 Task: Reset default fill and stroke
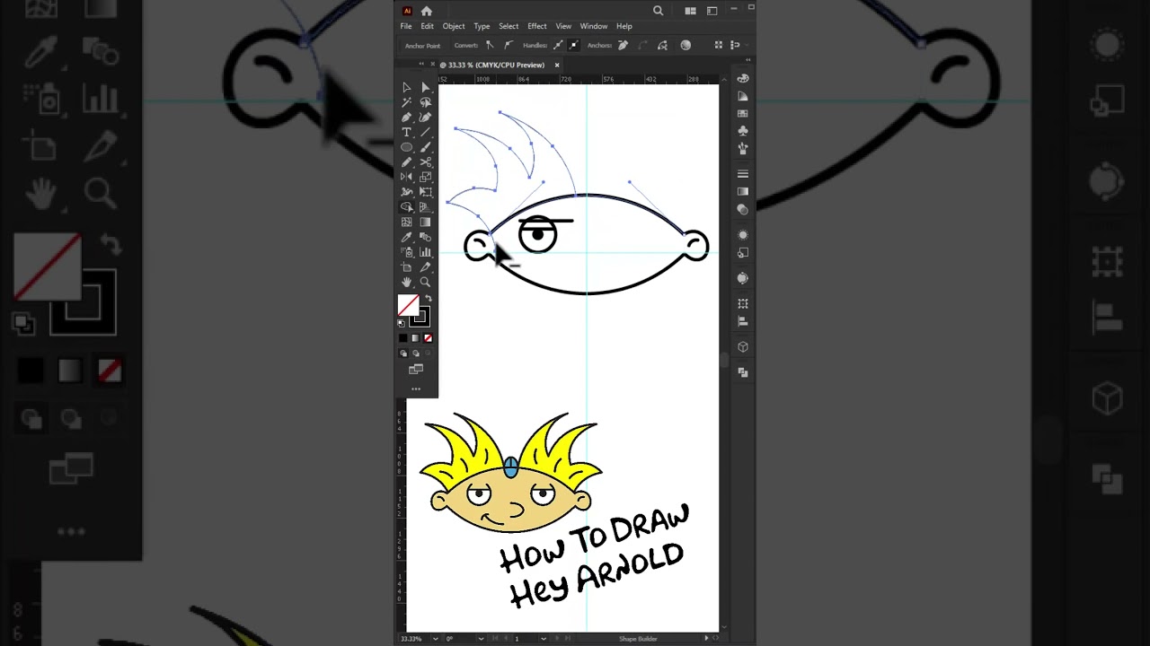[x=401, y=323]
